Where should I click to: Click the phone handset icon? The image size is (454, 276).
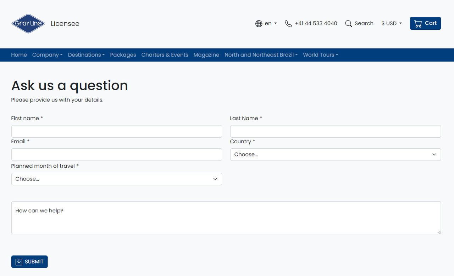coord(288,23)
